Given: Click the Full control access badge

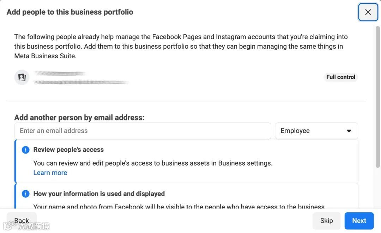Looking at the screenshot, I should click(x=340, y=77).
